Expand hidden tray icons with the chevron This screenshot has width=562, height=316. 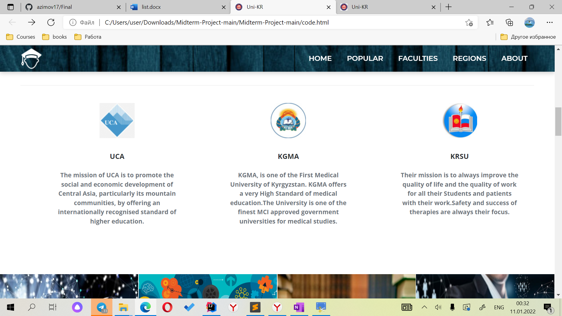pos(424,307)
